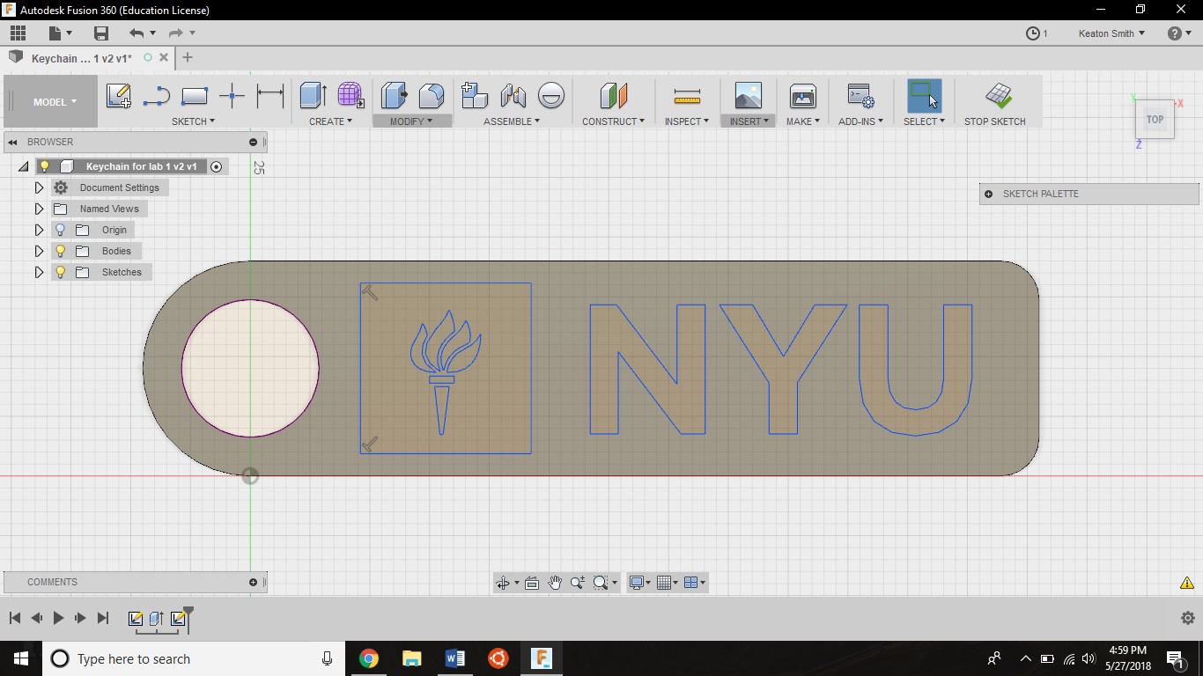Select the As-built Joint tool
1203x676 pixels.
click(550, 96)
